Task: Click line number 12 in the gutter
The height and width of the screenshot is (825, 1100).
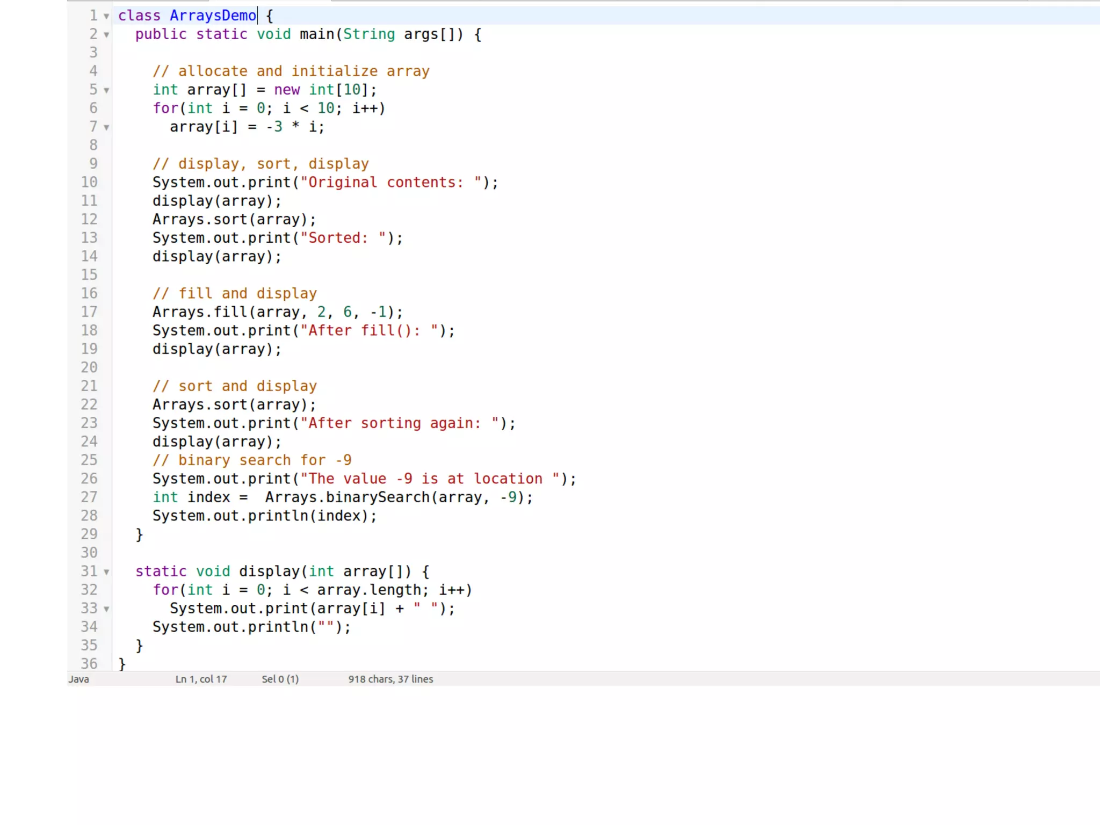Action: 89,219
